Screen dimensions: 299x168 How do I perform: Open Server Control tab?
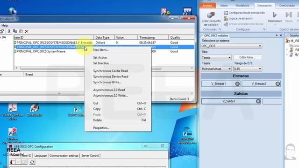click(x=90, y=155)
